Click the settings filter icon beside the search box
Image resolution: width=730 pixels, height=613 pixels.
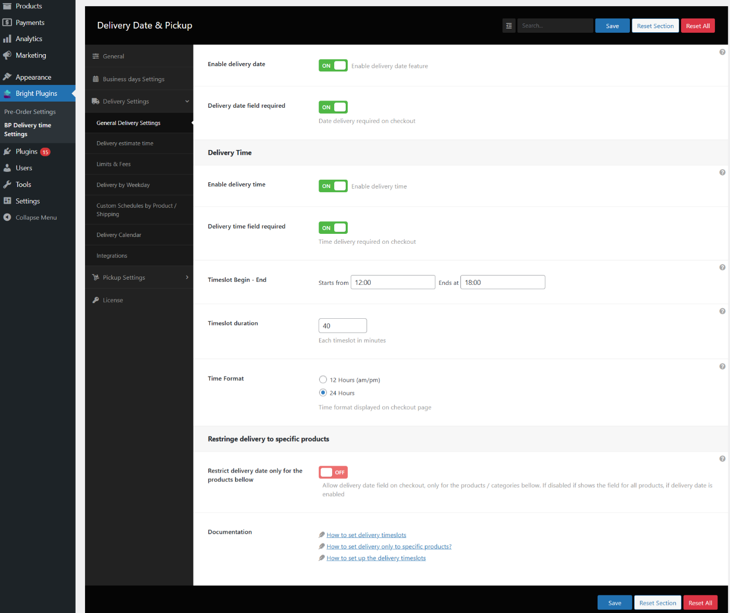(508, 25)
